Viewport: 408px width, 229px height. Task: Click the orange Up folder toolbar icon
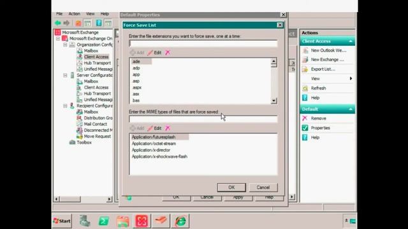pyautogui.click(x=78, y=23)
